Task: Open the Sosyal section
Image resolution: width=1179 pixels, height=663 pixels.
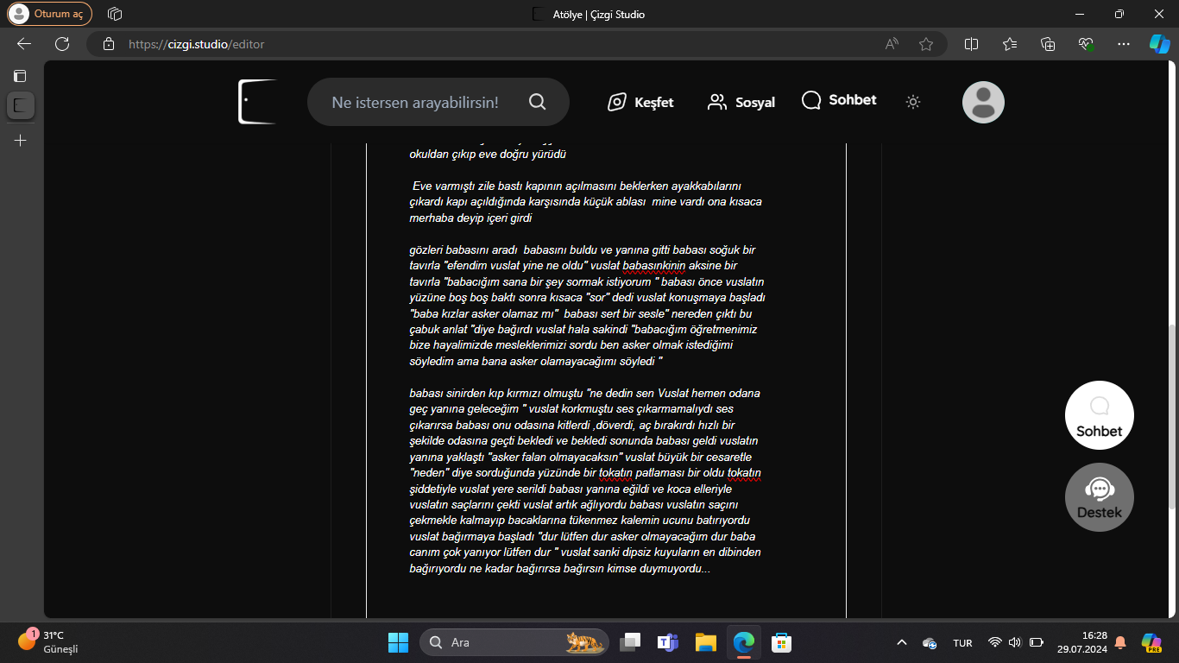Action: click(741, 102)
